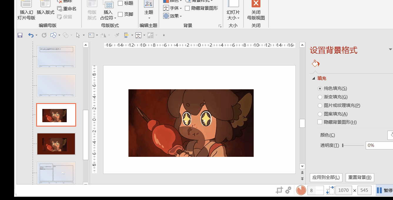The height and width of the screenshot is (200, 393).
Task: Click the Transparency (透明度) slider
Action: pyautogui.click(x=353, y=145)
